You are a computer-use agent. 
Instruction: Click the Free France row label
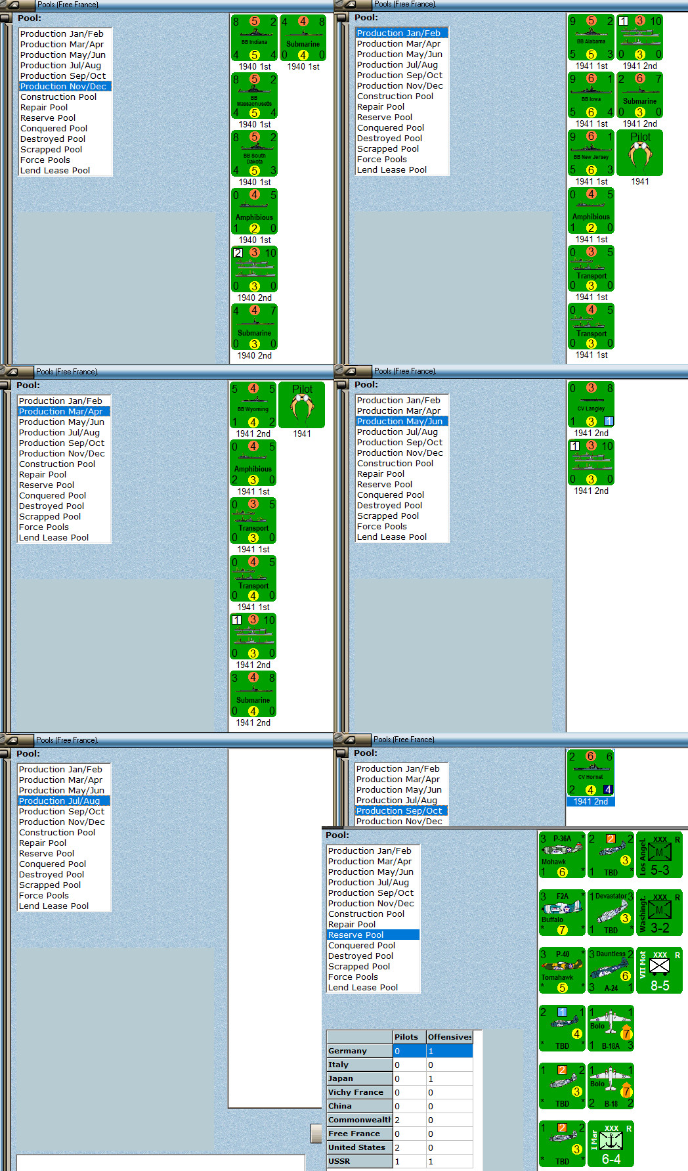click(360, 1134)
